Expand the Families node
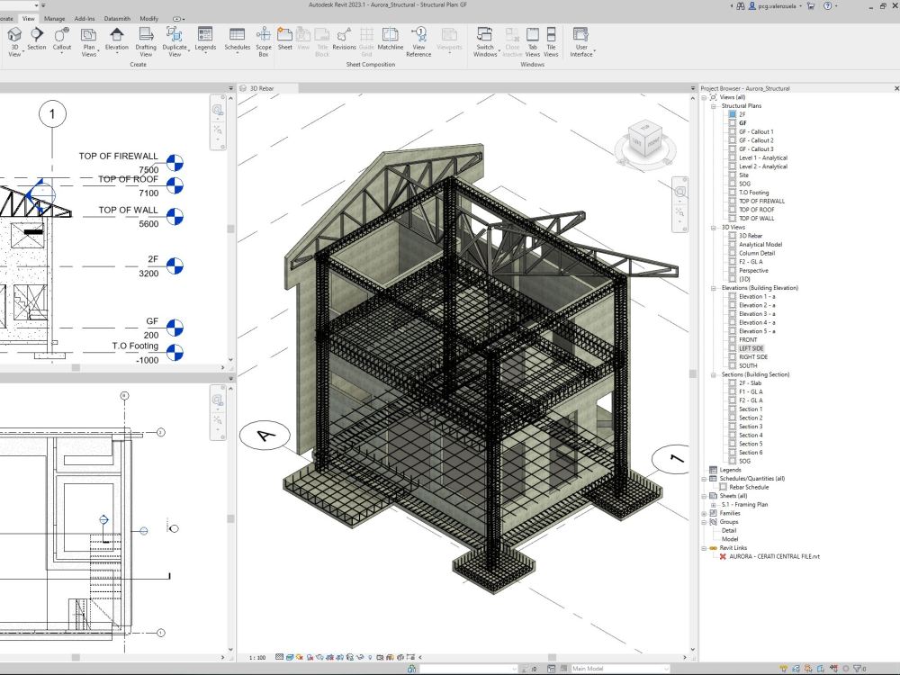The width and height of the screenshot is (900, 675). [x=705, y=513]
